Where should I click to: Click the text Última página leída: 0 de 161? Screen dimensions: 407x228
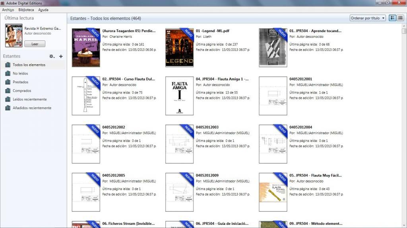click(123, 44)
